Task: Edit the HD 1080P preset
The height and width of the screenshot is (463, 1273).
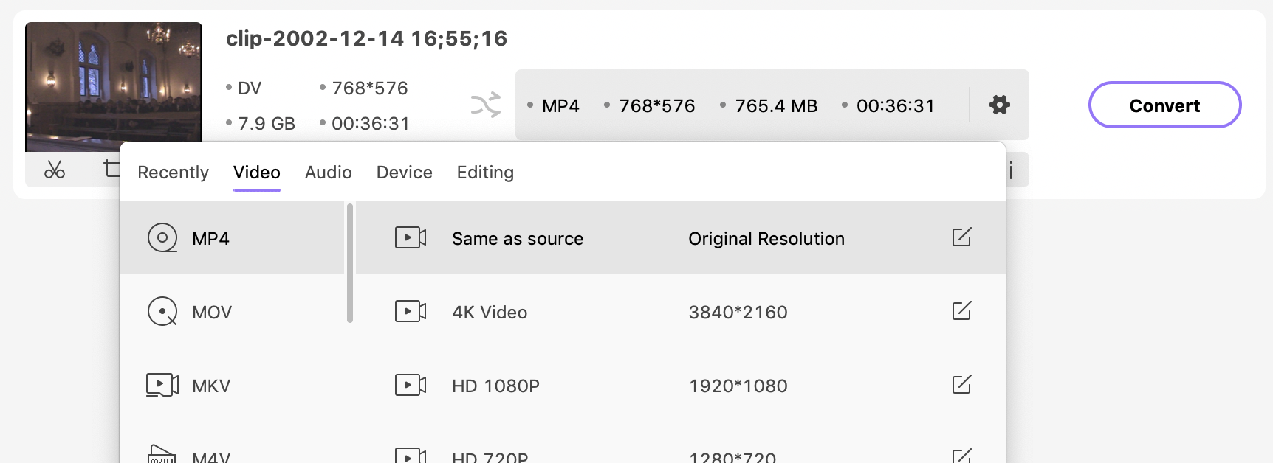Action: coord(961,385)
